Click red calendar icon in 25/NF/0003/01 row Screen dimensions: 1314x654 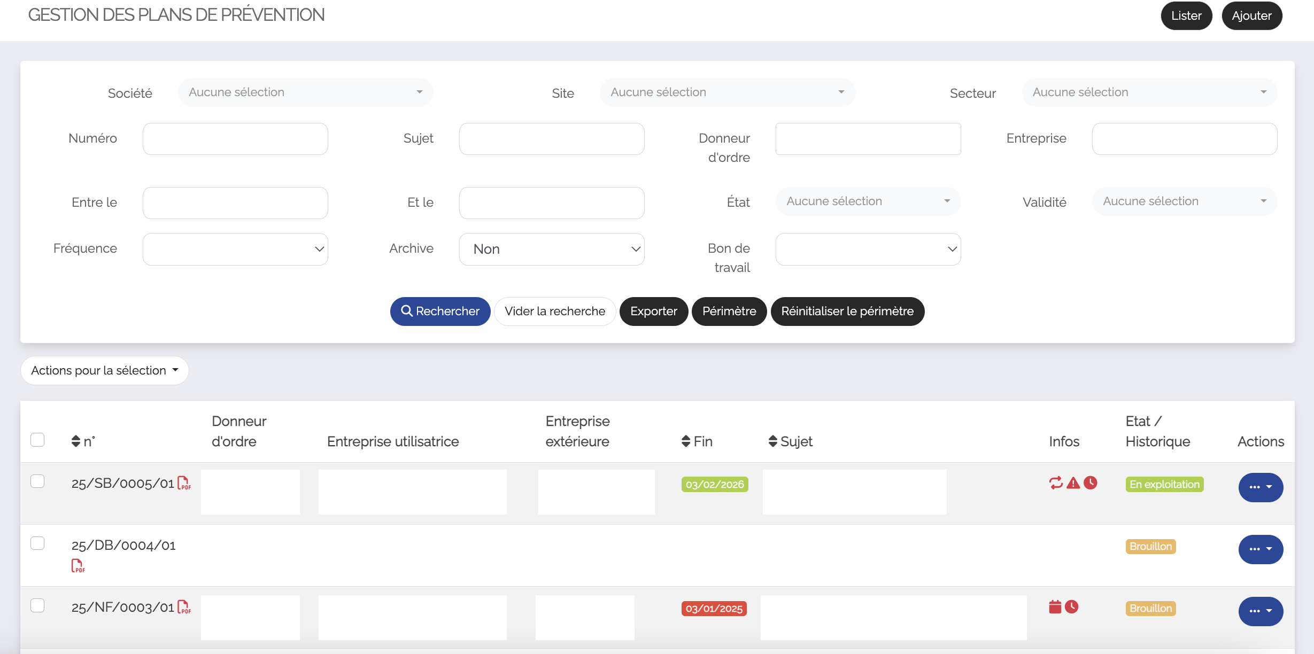coord(1055,607)
